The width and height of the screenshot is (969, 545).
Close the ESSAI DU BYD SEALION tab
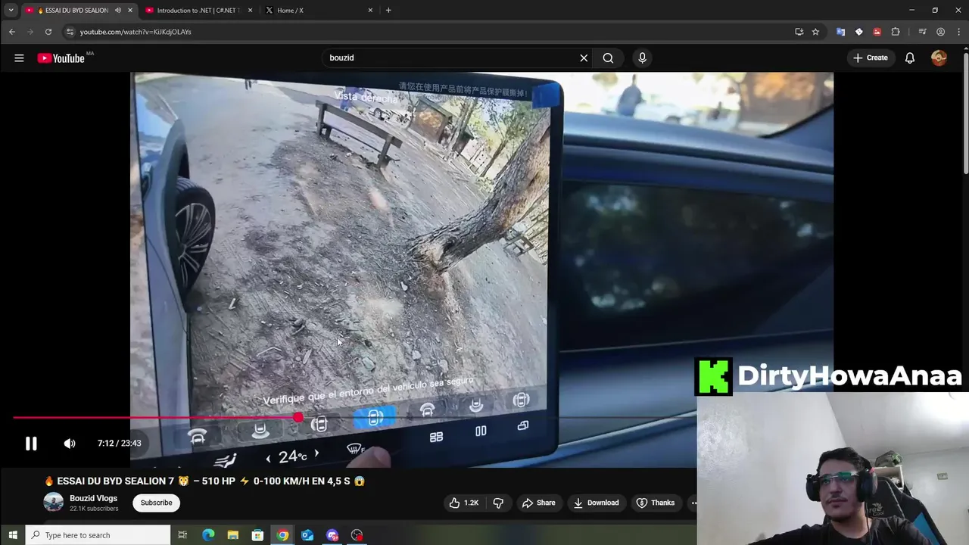[130, 10]
